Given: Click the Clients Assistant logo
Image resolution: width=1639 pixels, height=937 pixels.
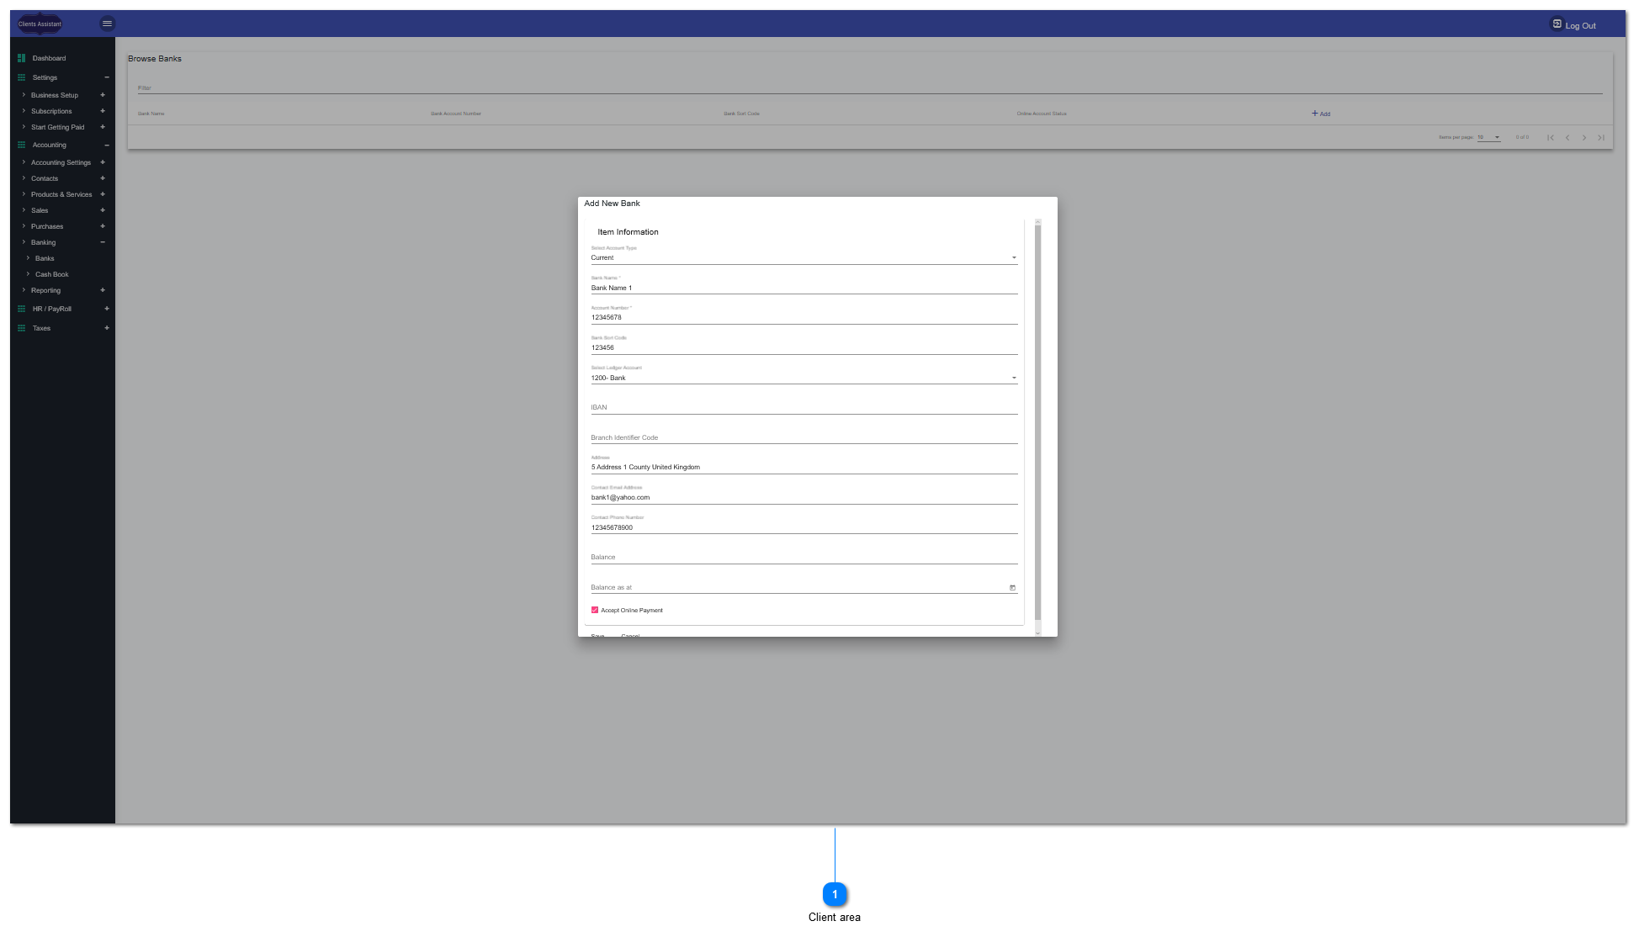Looking at the screenshot, I should (40, 24).
